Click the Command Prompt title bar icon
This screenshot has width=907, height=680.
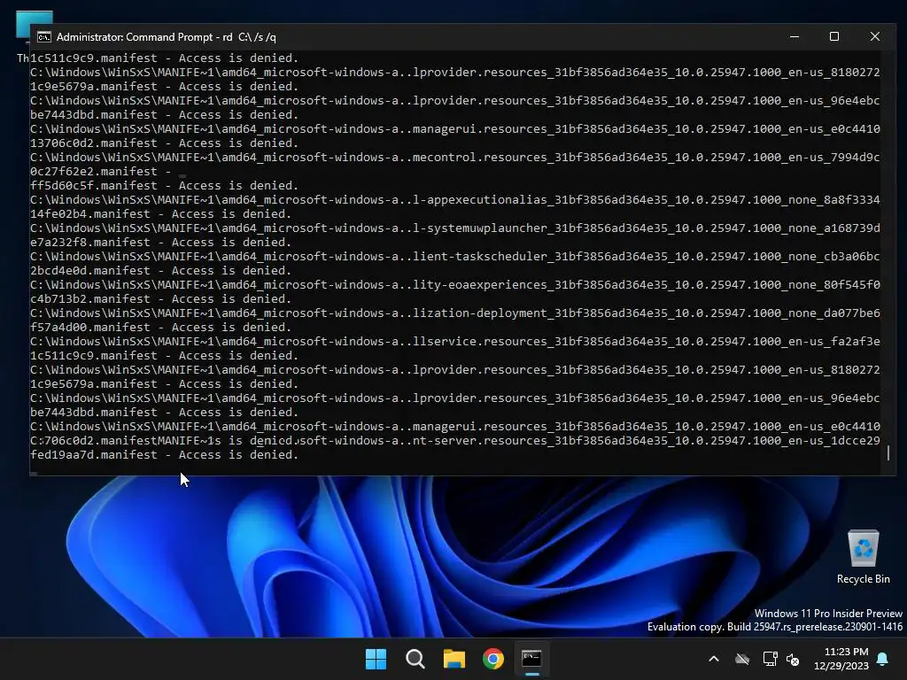(44, 37)
